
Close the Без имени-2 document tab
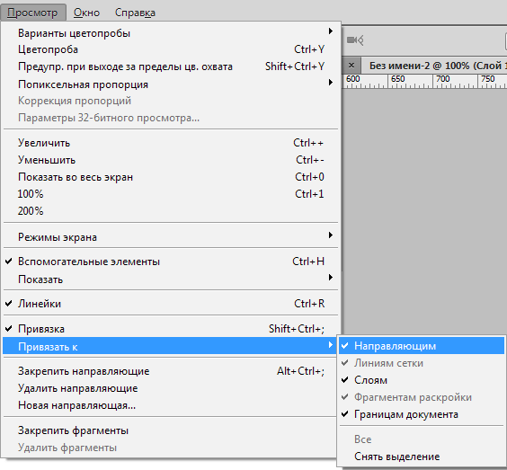tap(351, 66)
